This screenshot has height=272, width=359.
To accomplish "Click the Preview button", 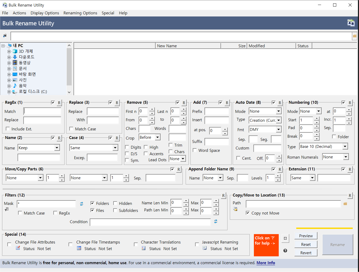I will click(306, 236).
